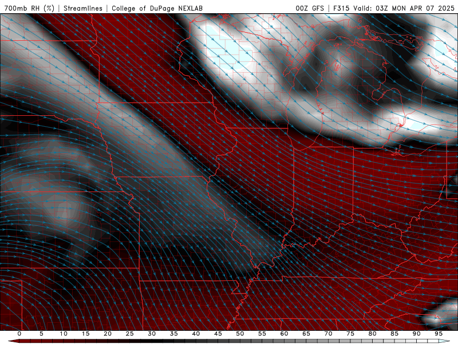
Task: Click the "20" colorbar tick label
Action: pos(108,334)
